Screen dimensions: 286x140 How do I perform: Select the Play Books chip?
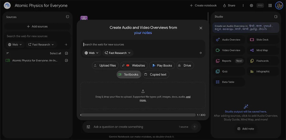click(162, 66)
